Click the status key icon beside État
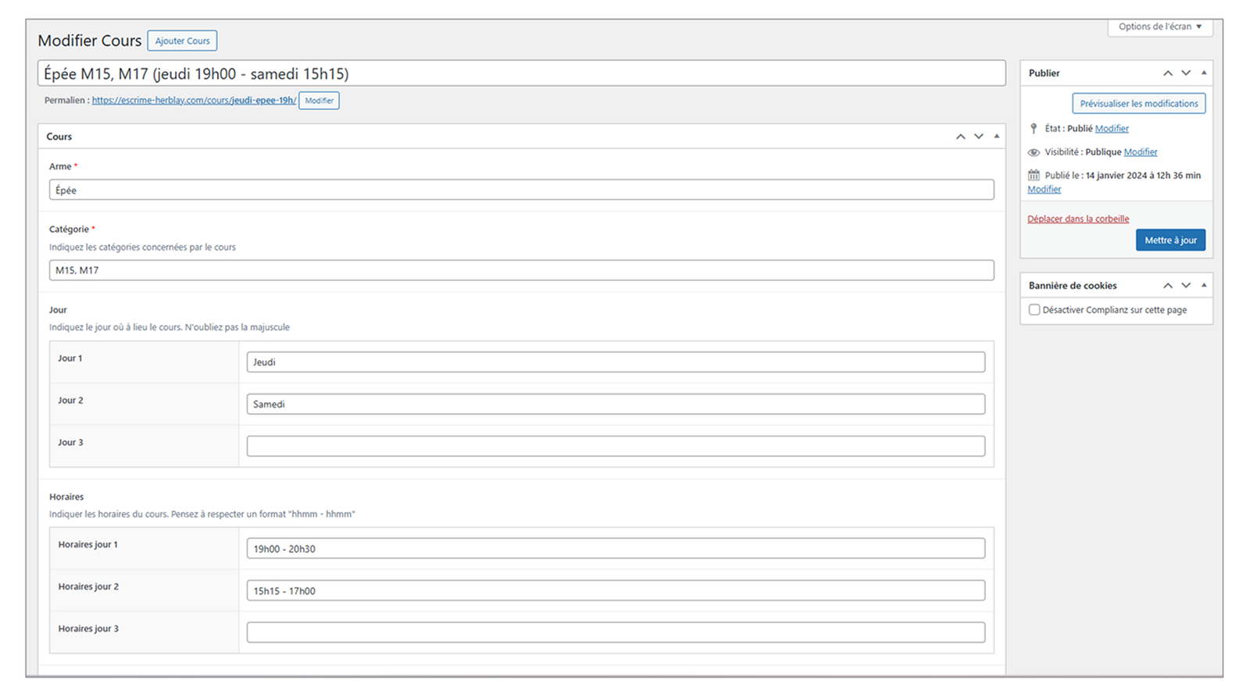1250x695 pixels. pos(1034,128)
